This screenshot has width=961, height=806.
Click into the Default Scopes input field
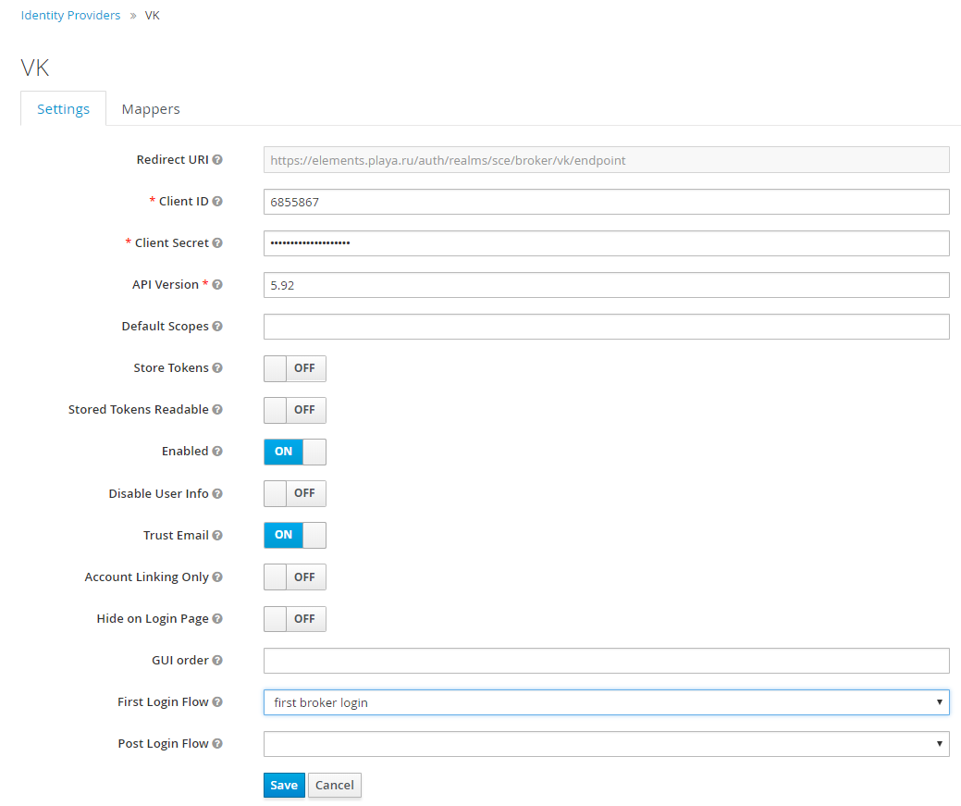pos(606,327)
